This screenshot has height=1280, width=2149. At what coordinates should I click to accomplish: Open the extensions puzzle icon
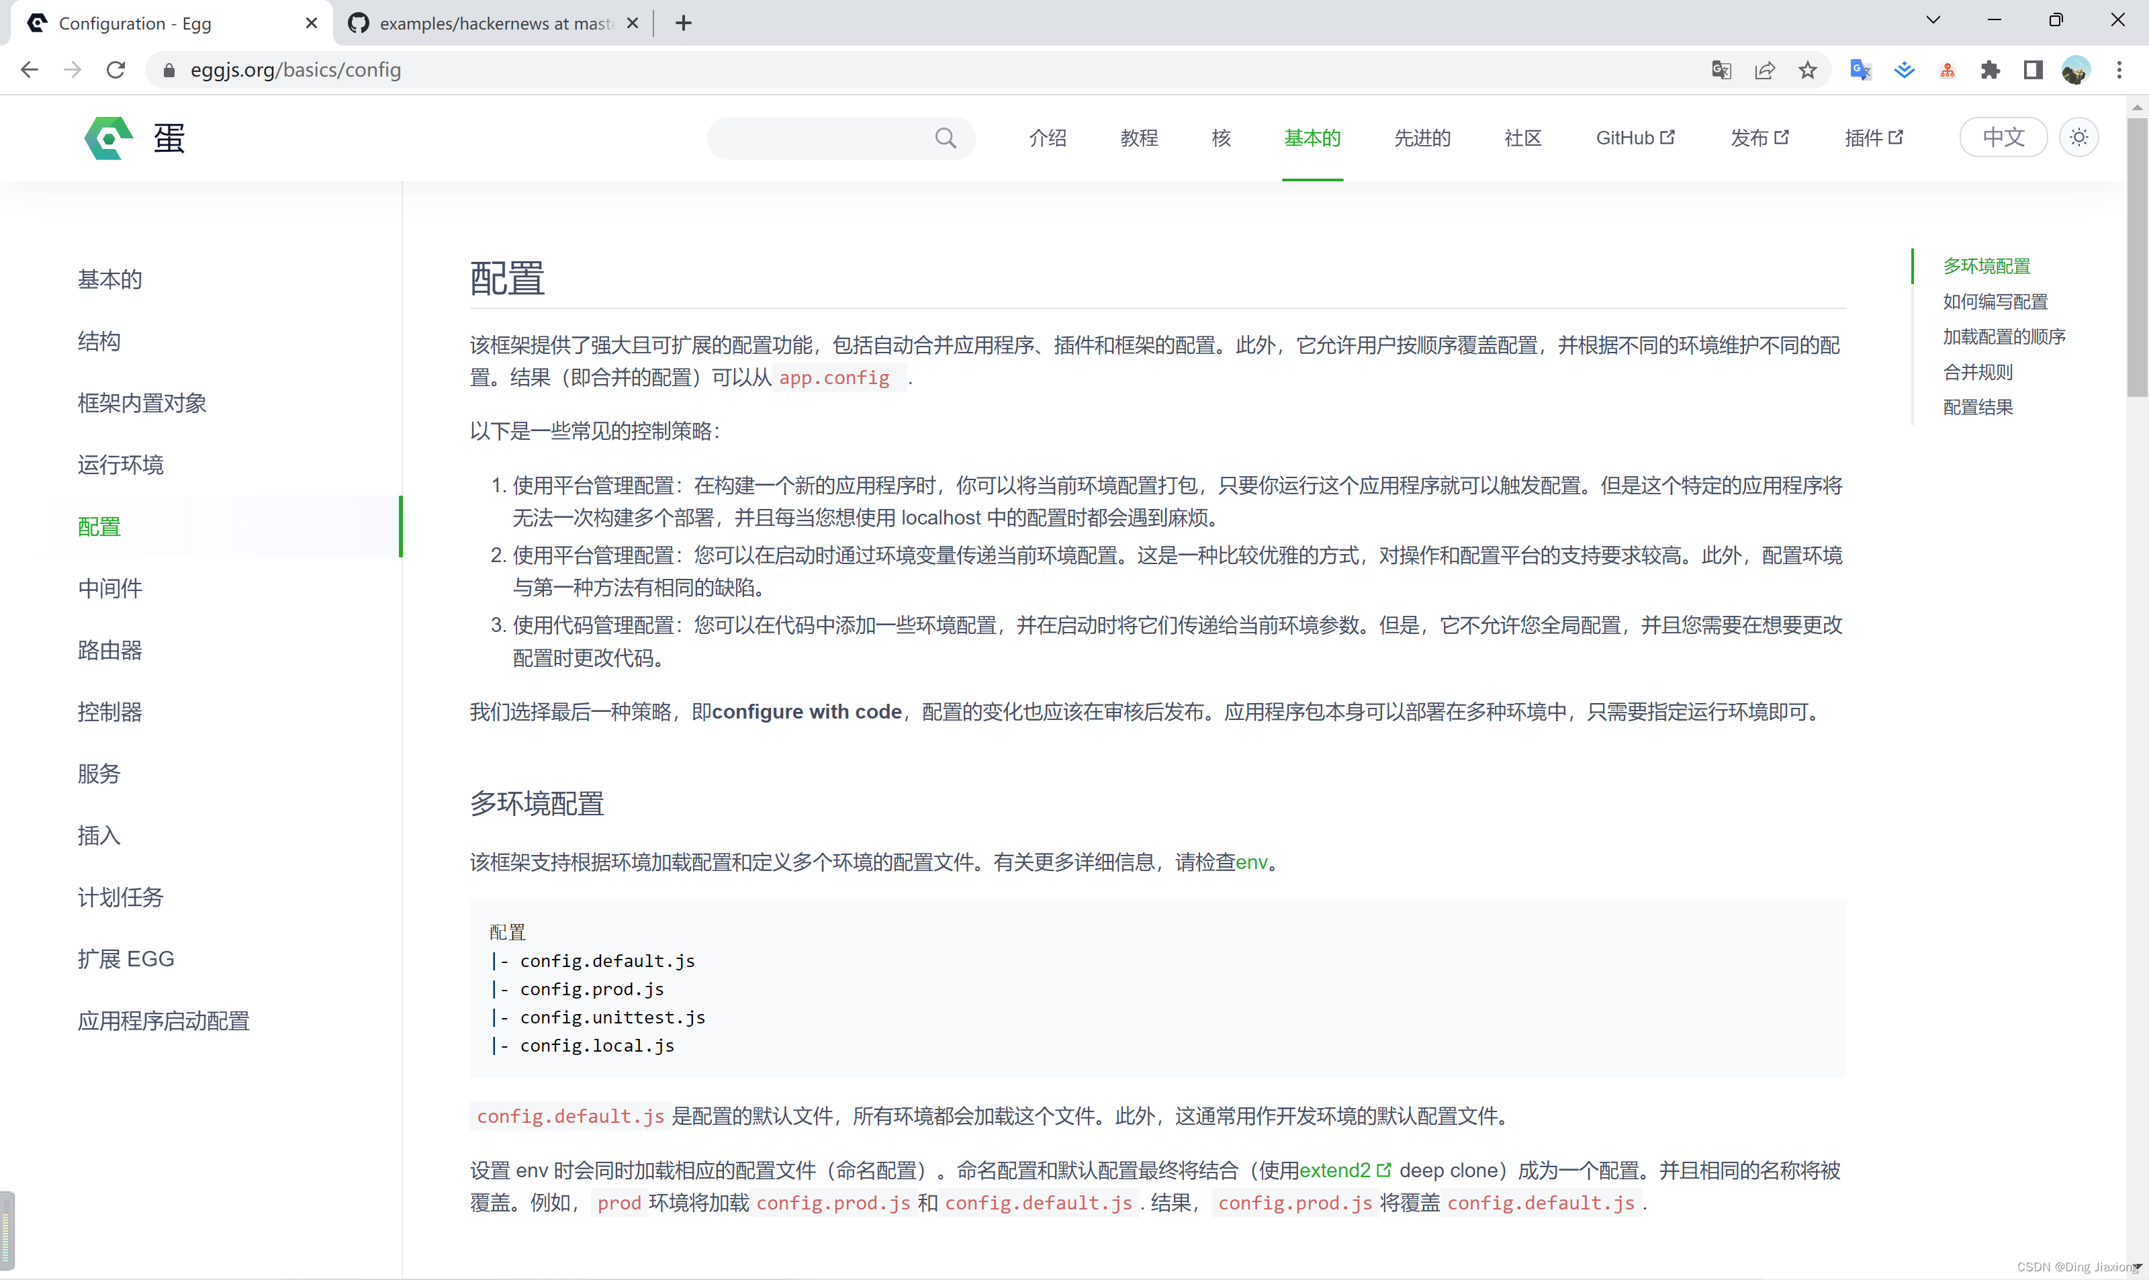click(1989, 70)
